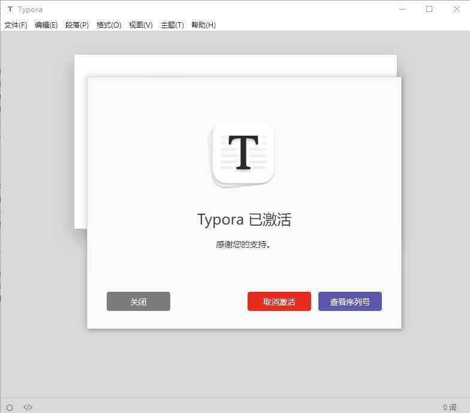Screen dimensions: 470x413
Task: Open the 文件(F) menu
Action: (16, 25)
